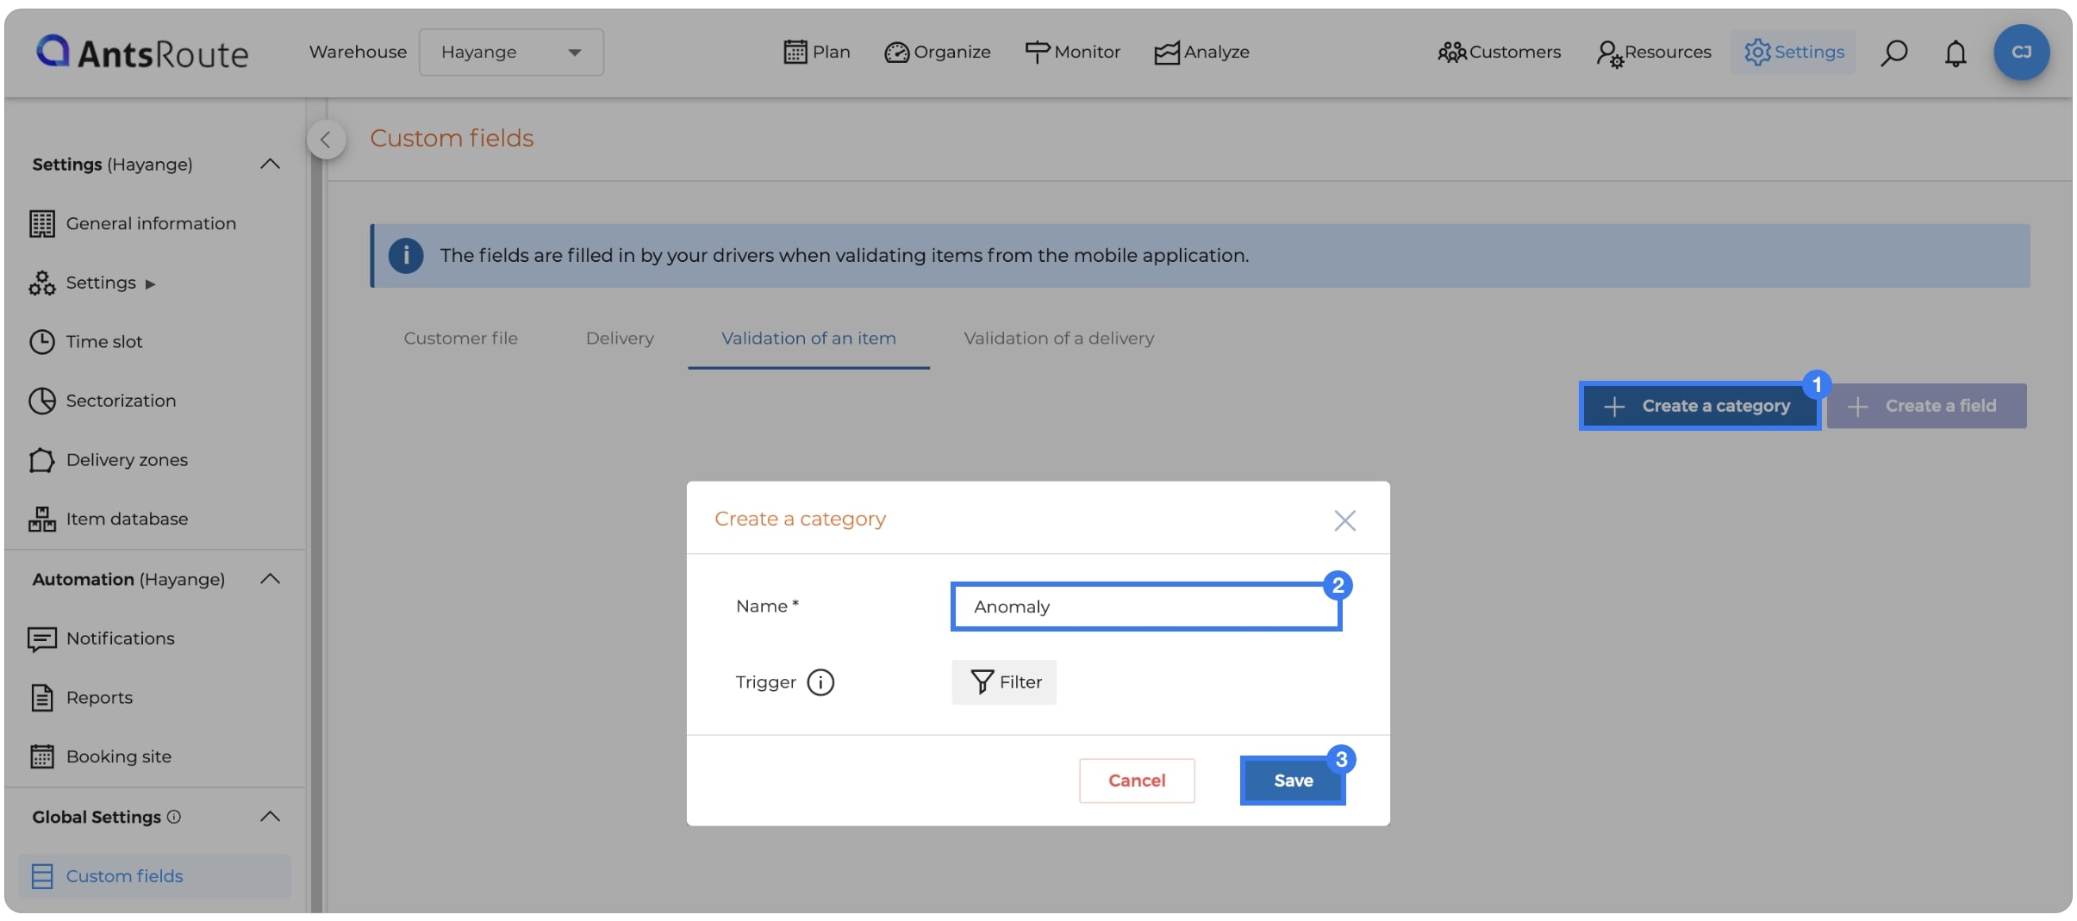
Task: Click the Reports document icon
Action: 42,698
